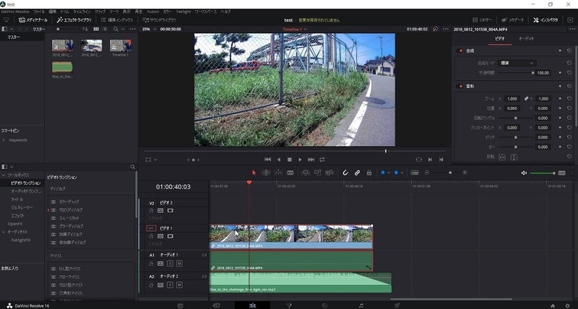
Task: Collapse the オーディオFX tree category
Action: (3, 231)
